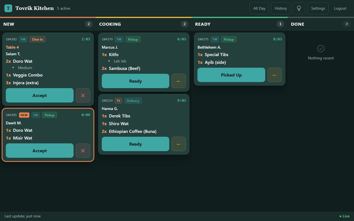Viewport: 354px width, 221px height.
Task: Click the Sambusa (Beef) item
Action: click(124, 68)
